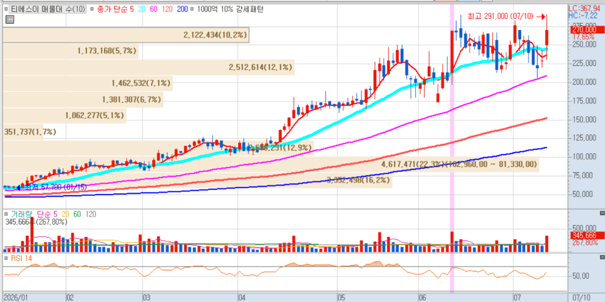Click the grid table icon below the chart title

(x=9, y=19)
